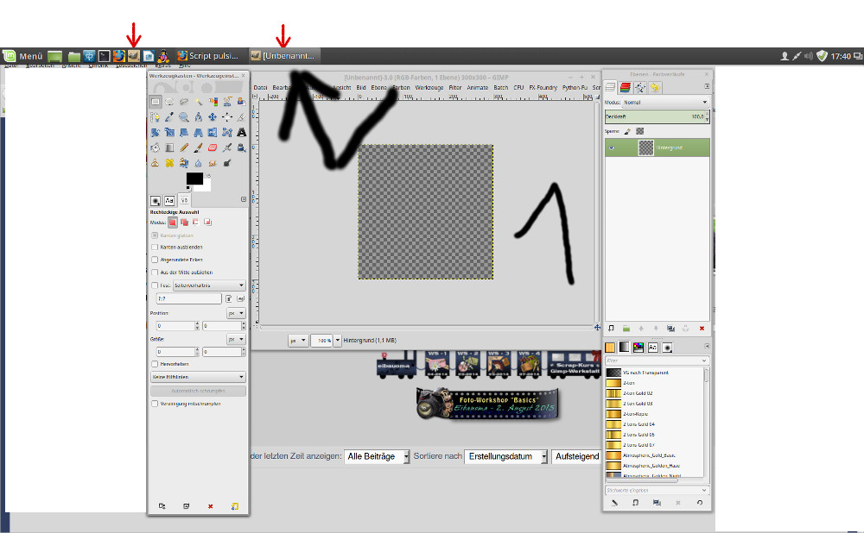The image size is (864, 533).
Task: Create a new layer group
Action: click(626, 329)
